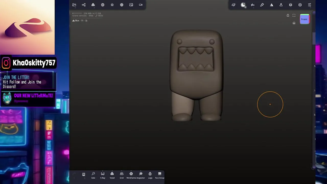
Task: Toggle the camera lock padlock
Action: tap(288, 15)
